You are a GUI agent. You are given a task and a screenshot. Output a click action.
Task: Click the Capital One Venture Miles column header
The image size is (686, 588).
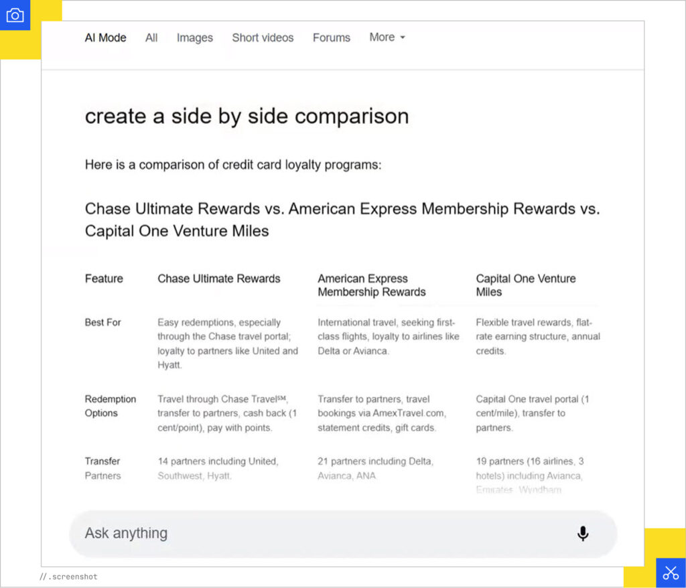click(525, 285)
